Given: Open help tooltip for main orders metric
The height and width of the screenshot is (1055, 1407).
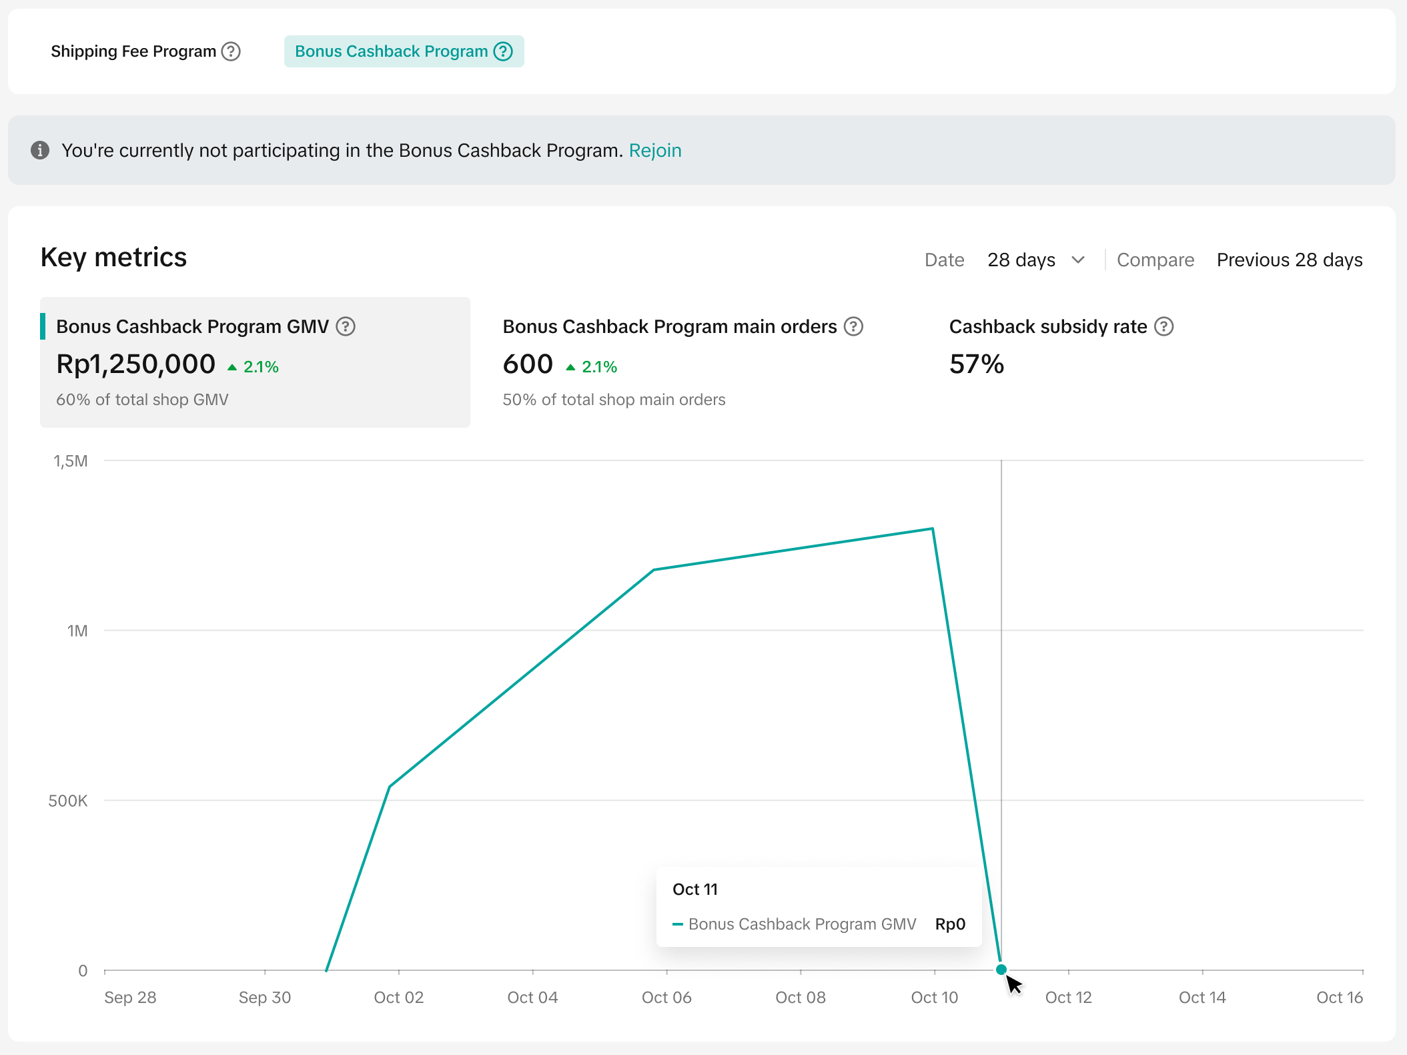Looking at the screenshot, I should tap(853, 326).
